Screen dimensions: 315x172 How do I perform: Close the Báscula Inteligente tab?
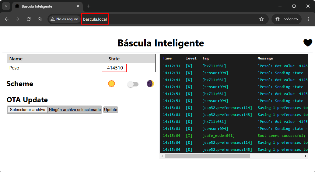click(78, 6)
